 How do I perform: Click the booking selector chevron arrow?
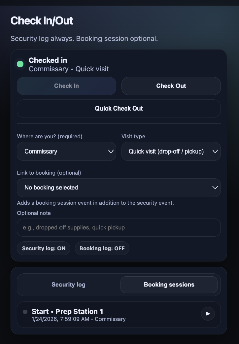coord(215,188)
